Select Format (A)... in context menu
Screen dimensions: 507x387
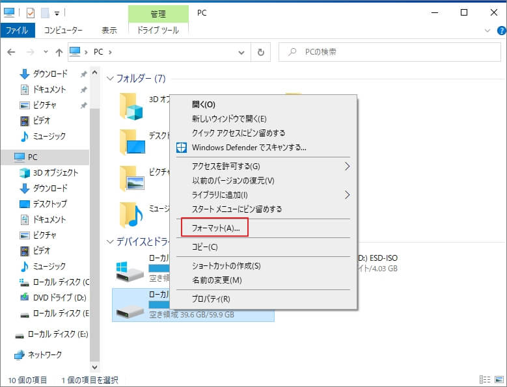point(215,228)
